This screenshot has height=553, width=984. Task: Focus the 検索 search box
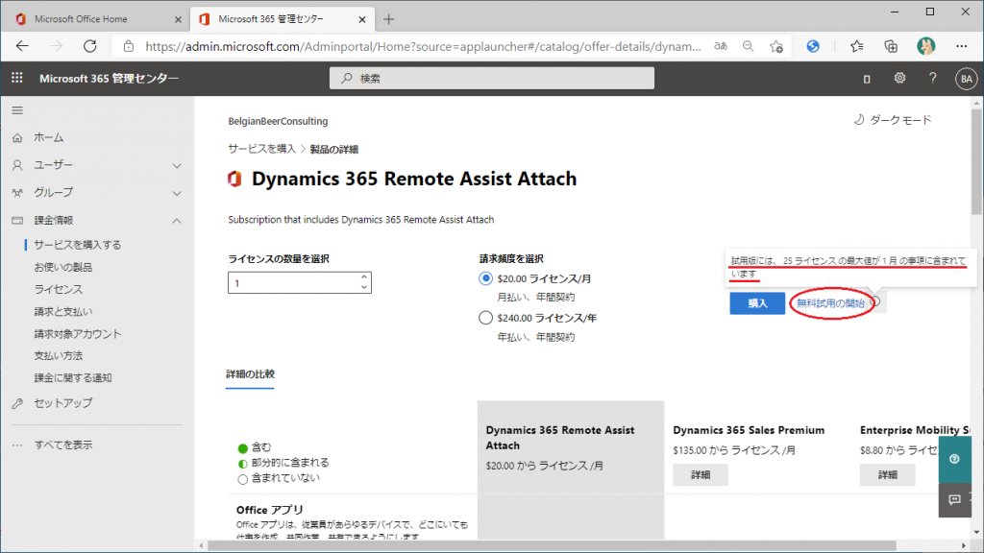pyautogui.click(x=492, y=79)
